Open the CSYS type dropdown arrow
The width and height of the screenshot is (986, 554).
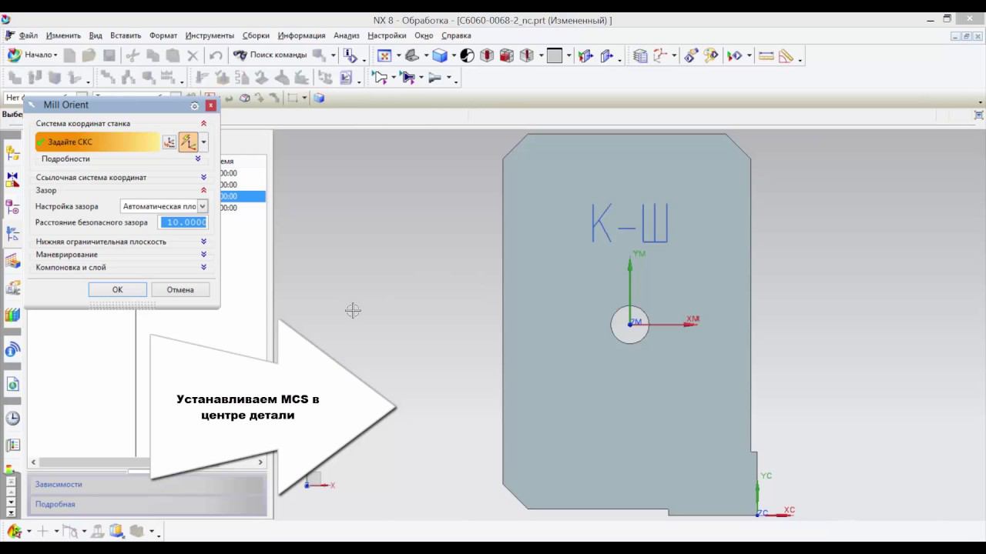[203, 142]
